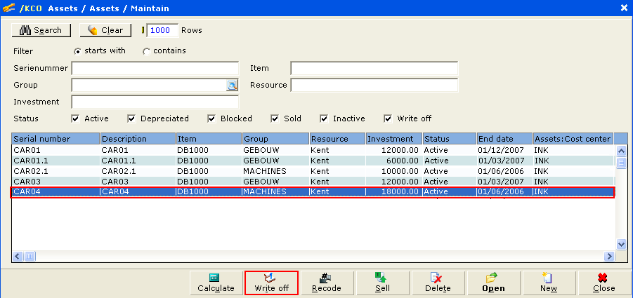
Task: Toggle the Sold status checkbox
Action: click(275, 118)
